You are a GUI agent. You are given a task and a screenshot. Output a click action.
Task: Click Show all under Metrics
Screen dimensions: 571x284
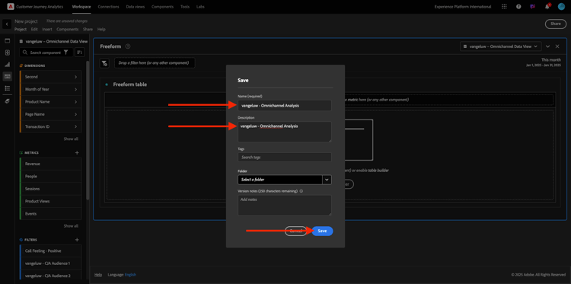click(x=71, y=225)
